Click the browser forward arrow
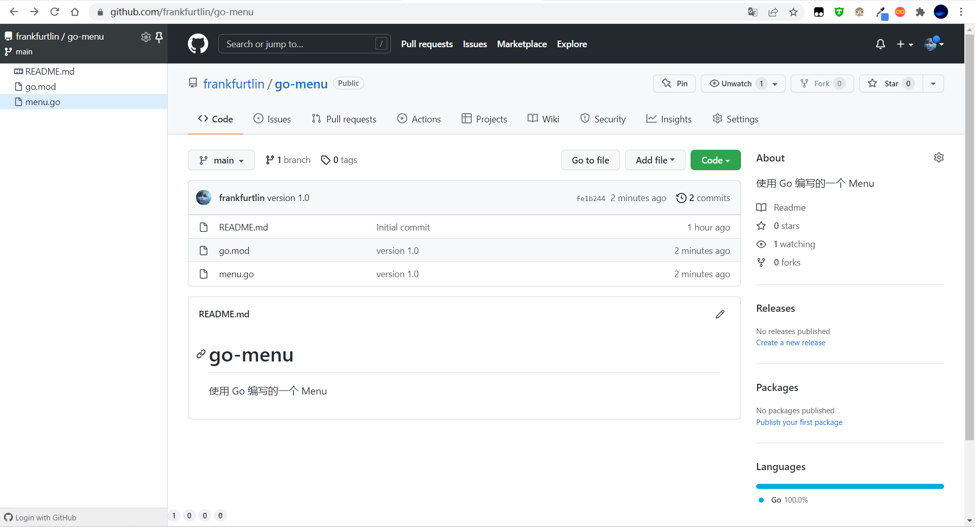This screenshot has height=527, width=975. click(x=34, y=12)
